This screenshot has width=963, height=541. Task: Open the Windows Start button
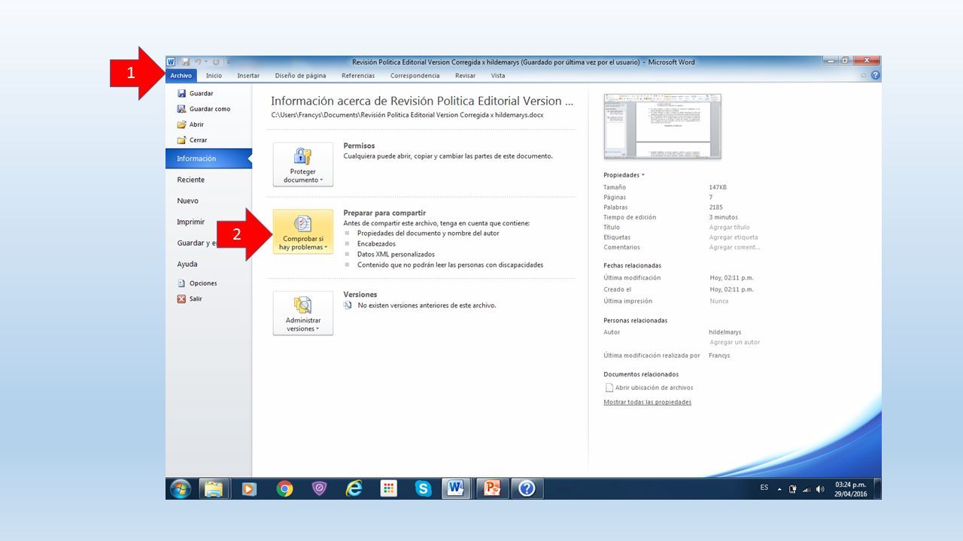pos(181,489)
